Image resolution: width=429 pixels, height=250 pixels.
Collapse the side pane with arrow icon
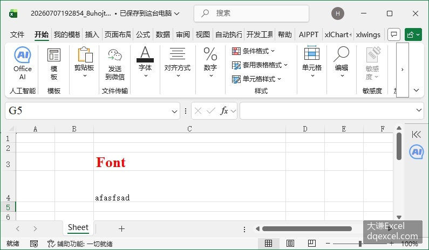pos(416,134)
